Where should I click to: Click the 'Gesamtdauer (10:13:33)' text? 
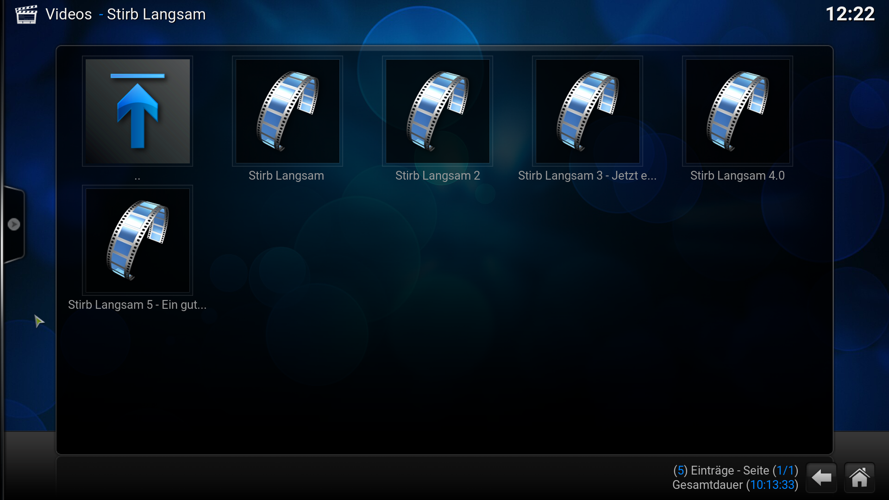pos(735,485)
